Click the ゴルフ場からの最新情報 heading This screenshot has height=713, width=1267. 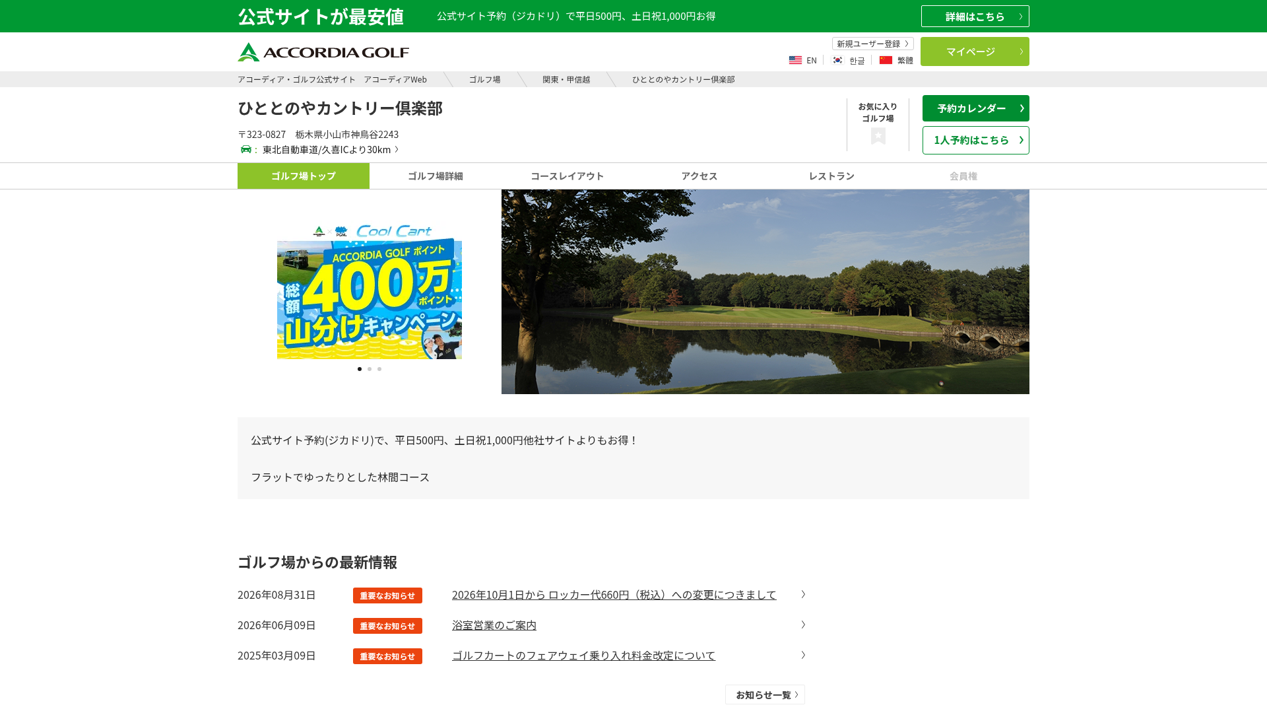(317, 562)
